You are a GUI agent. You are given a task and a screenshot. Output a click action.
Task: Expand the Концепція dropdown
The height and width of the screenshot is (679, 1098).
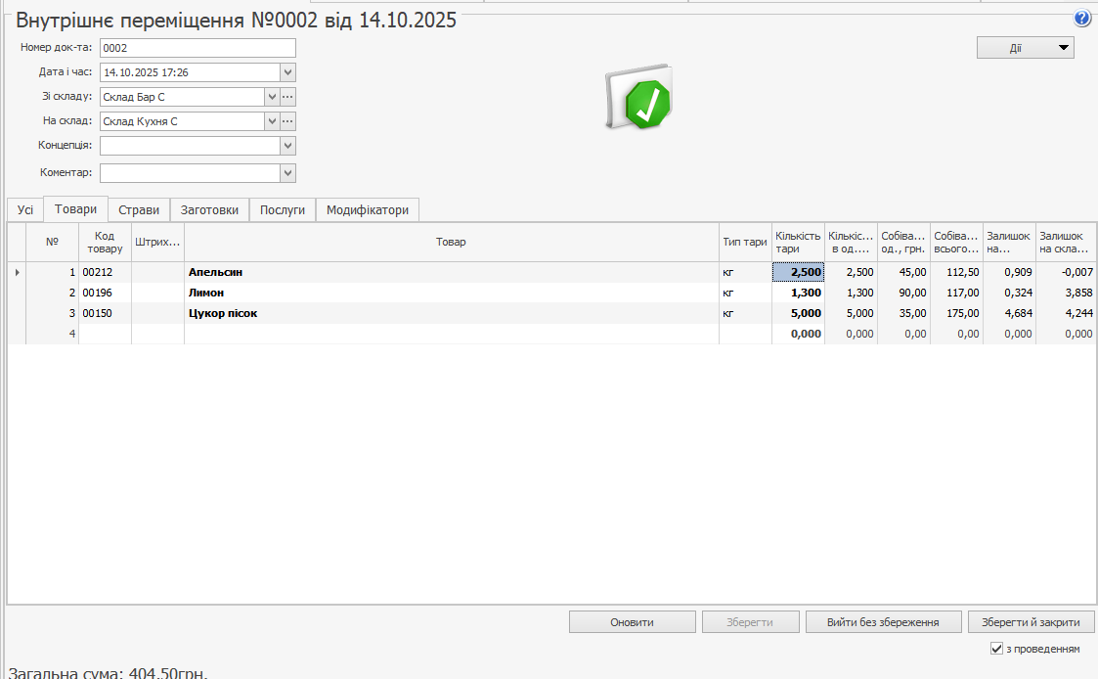[287, 146]
